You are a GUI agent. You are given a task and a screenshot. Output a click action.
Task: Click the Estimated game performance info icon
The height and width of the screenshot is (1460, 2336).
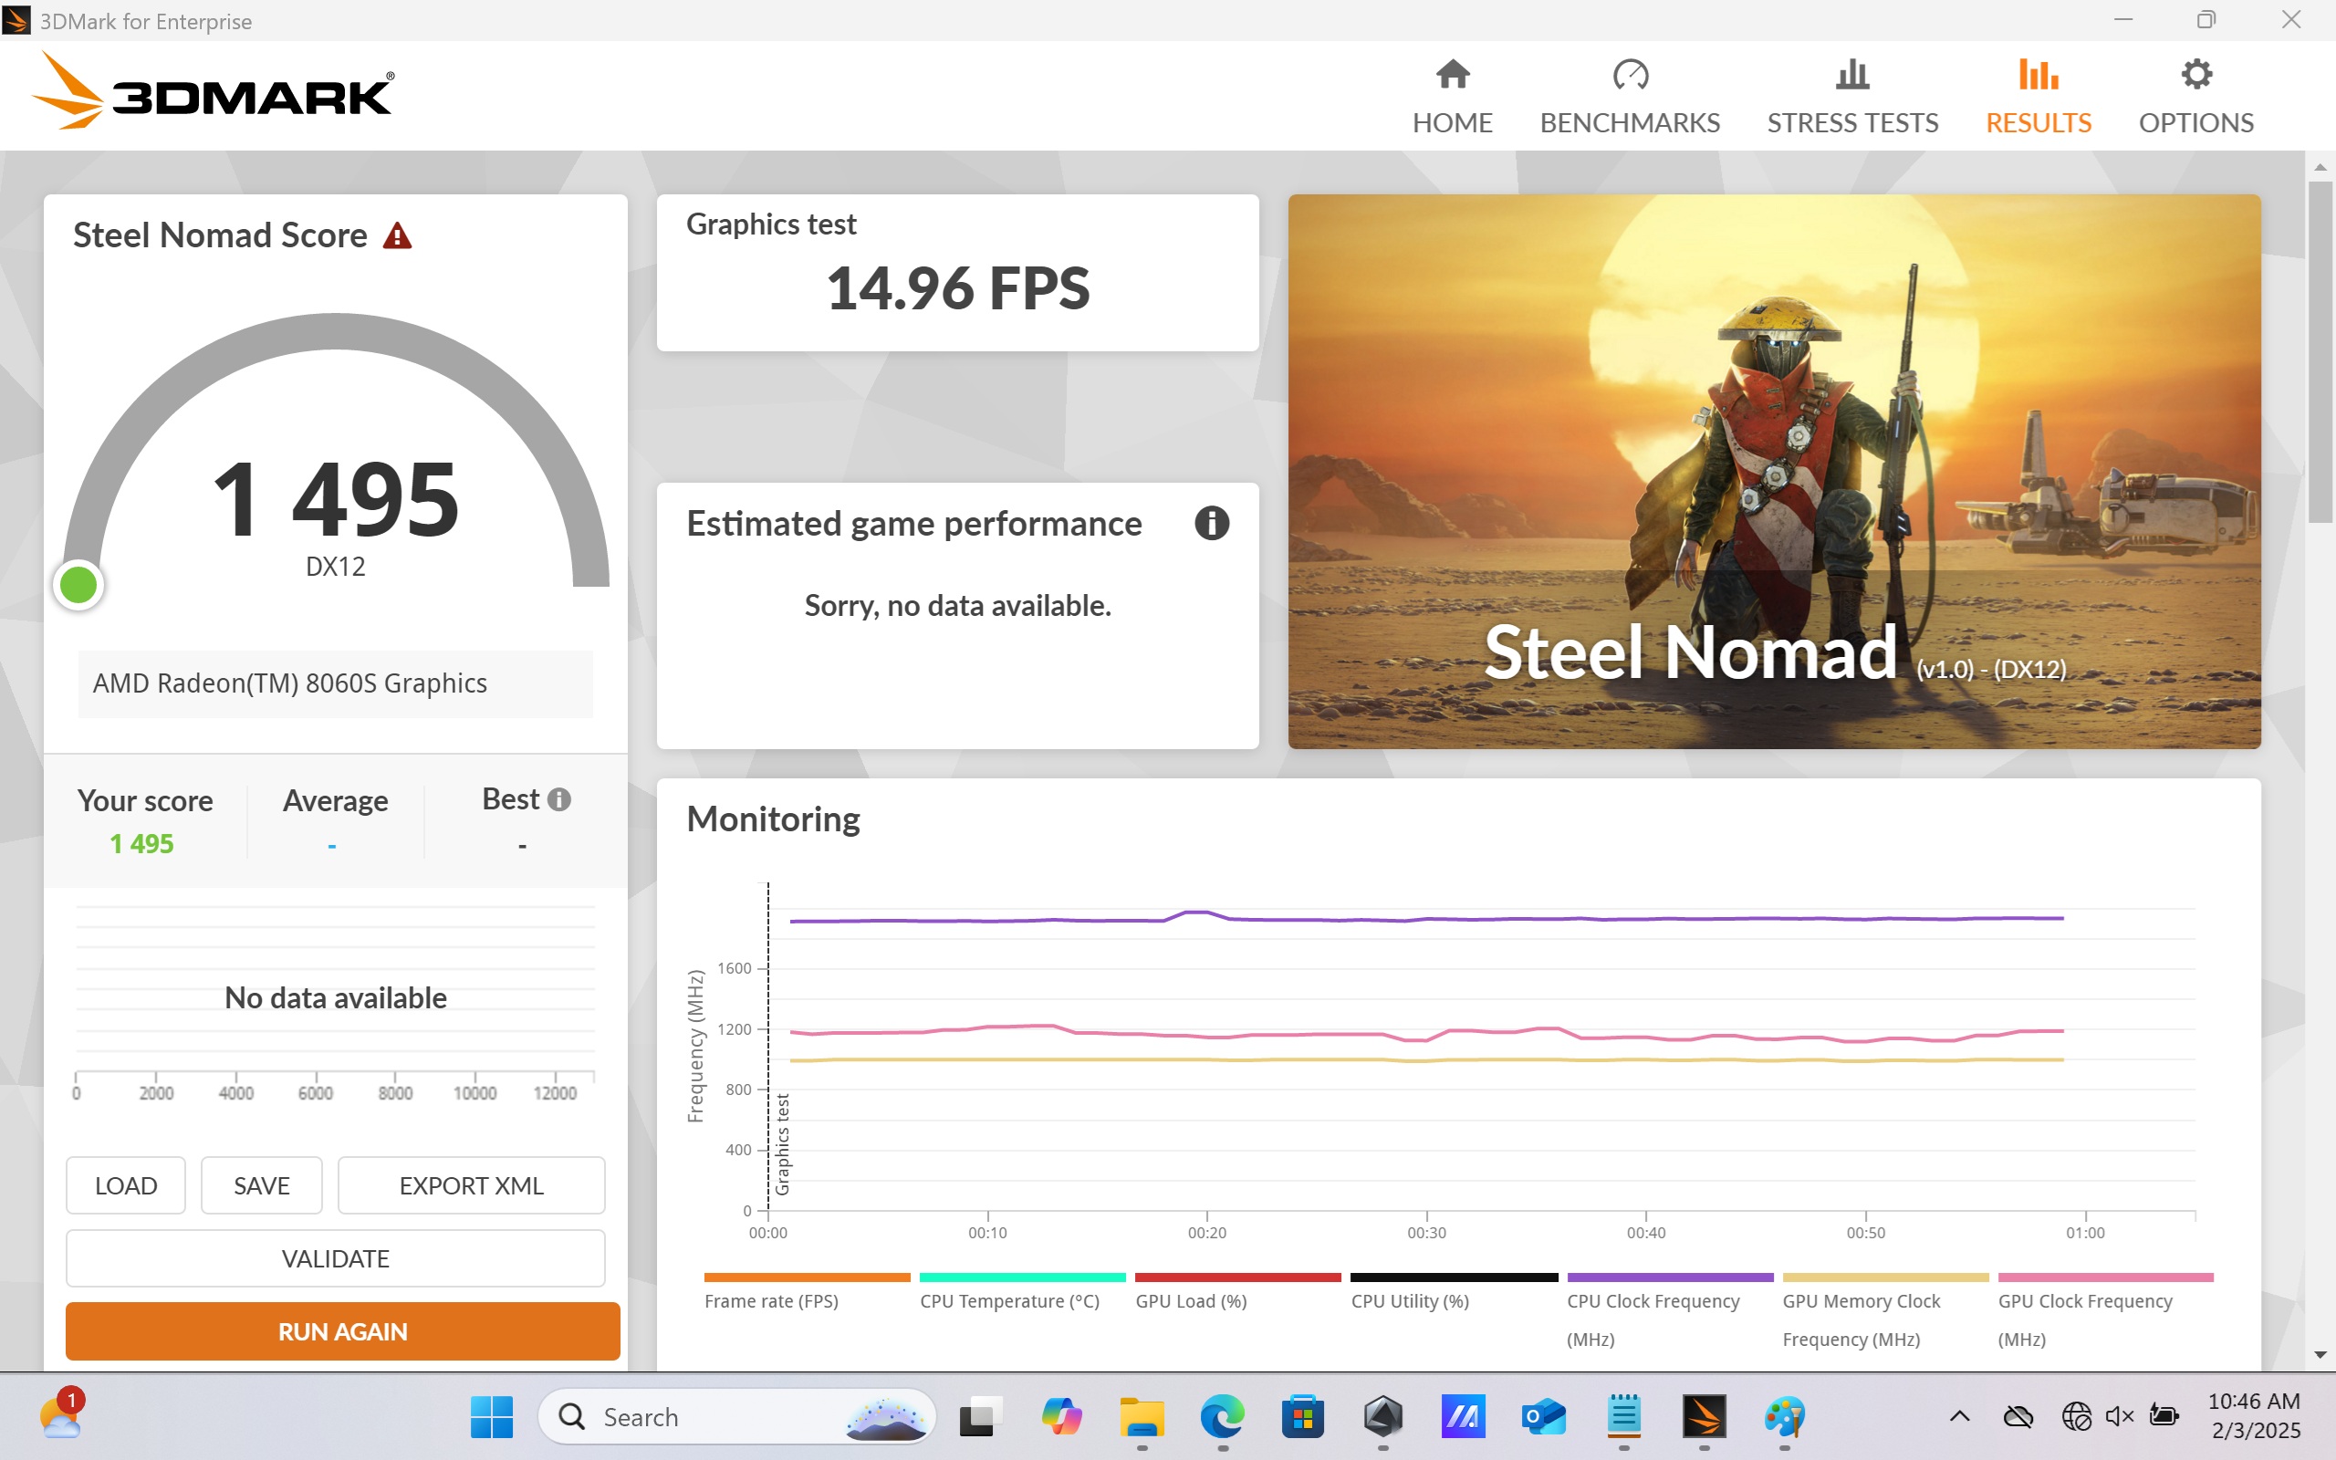click(1212, 524)
